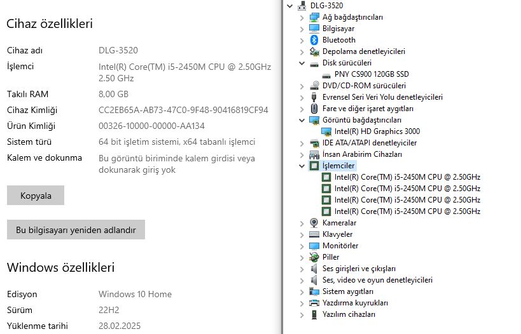Select the İşlemciler label

coord(338,166)
